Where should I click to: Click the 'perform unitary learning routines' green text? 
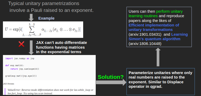156,13
